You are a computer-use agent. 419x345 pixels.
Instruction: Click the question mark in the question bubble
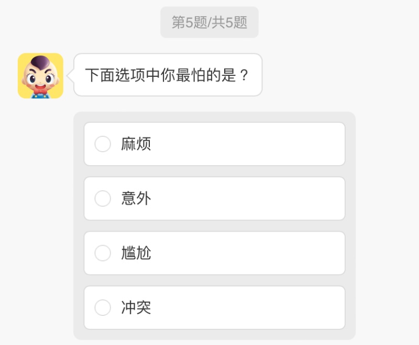pos(244,75)
